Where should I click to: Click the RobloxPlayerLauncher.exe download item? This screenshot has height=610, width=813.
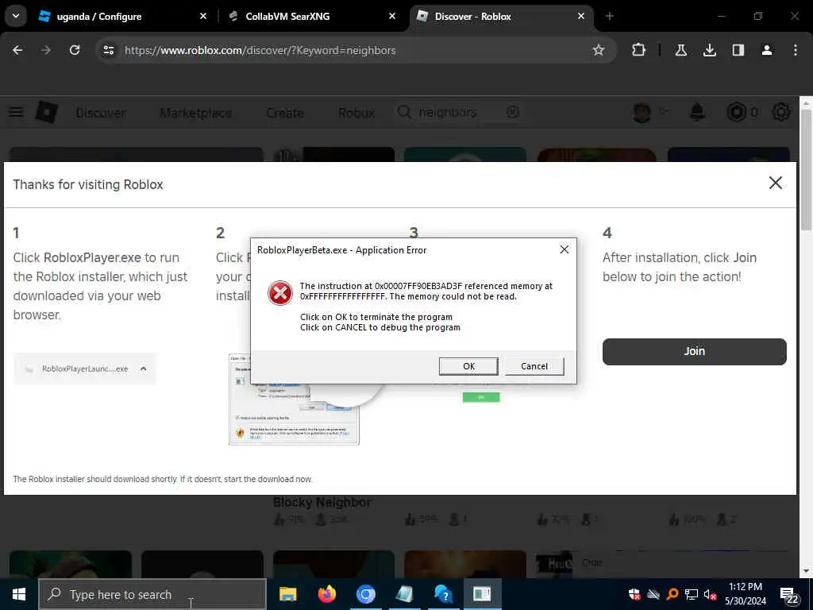(84, 369)
